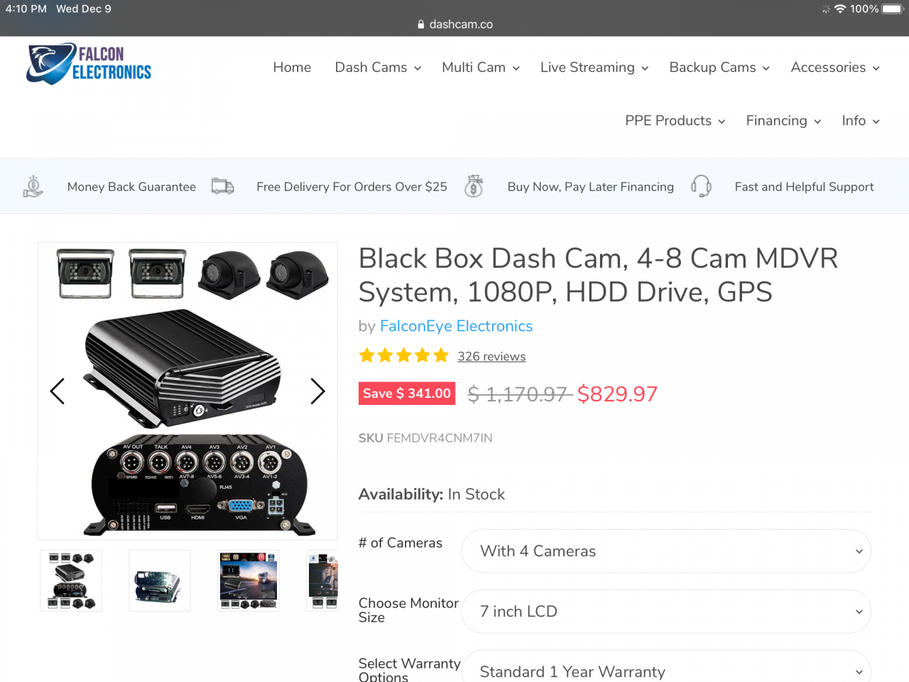
Task: Click Money Back Guarantee text
Action: (131, 187)
